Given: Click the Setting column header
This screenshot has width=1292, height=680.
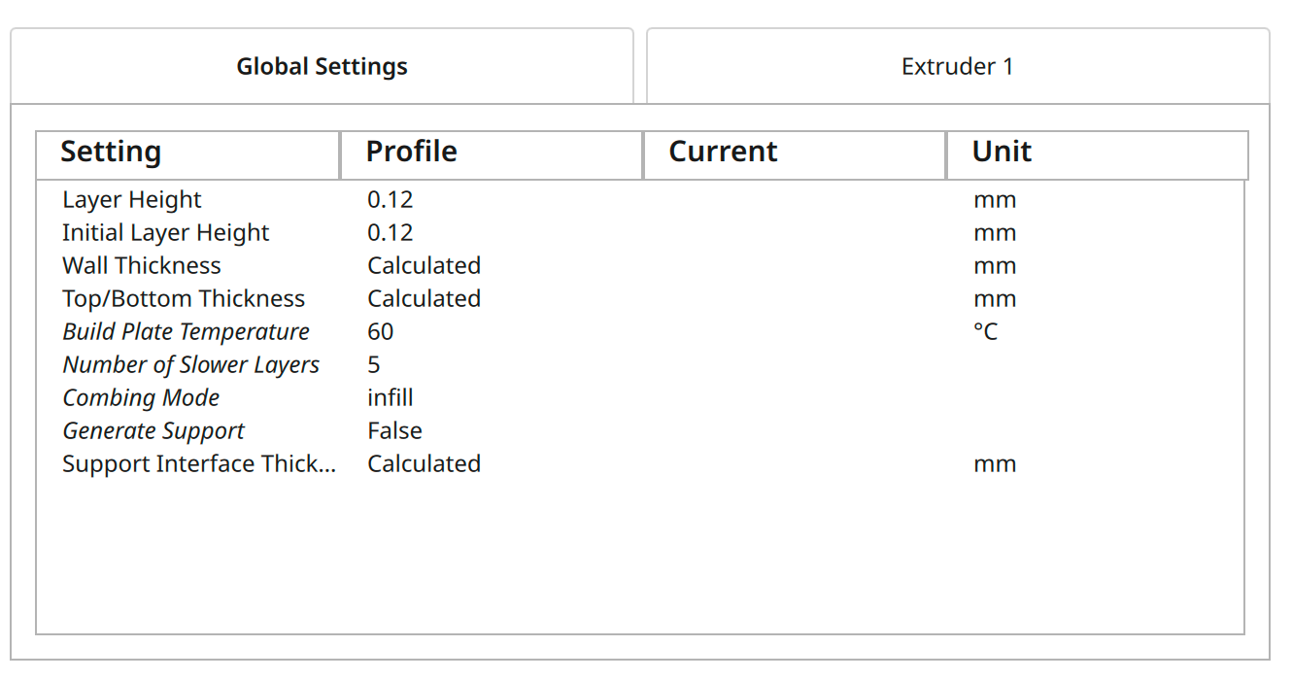Looking at the screenshot, I should (x=187, y=153).
